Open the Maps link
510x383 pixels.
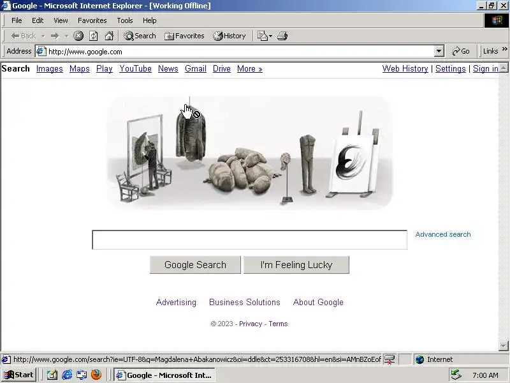pyautogui.click(x=79, y=69)
